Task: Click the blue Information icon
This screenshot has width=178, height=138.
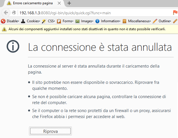Action: [97, 21]
